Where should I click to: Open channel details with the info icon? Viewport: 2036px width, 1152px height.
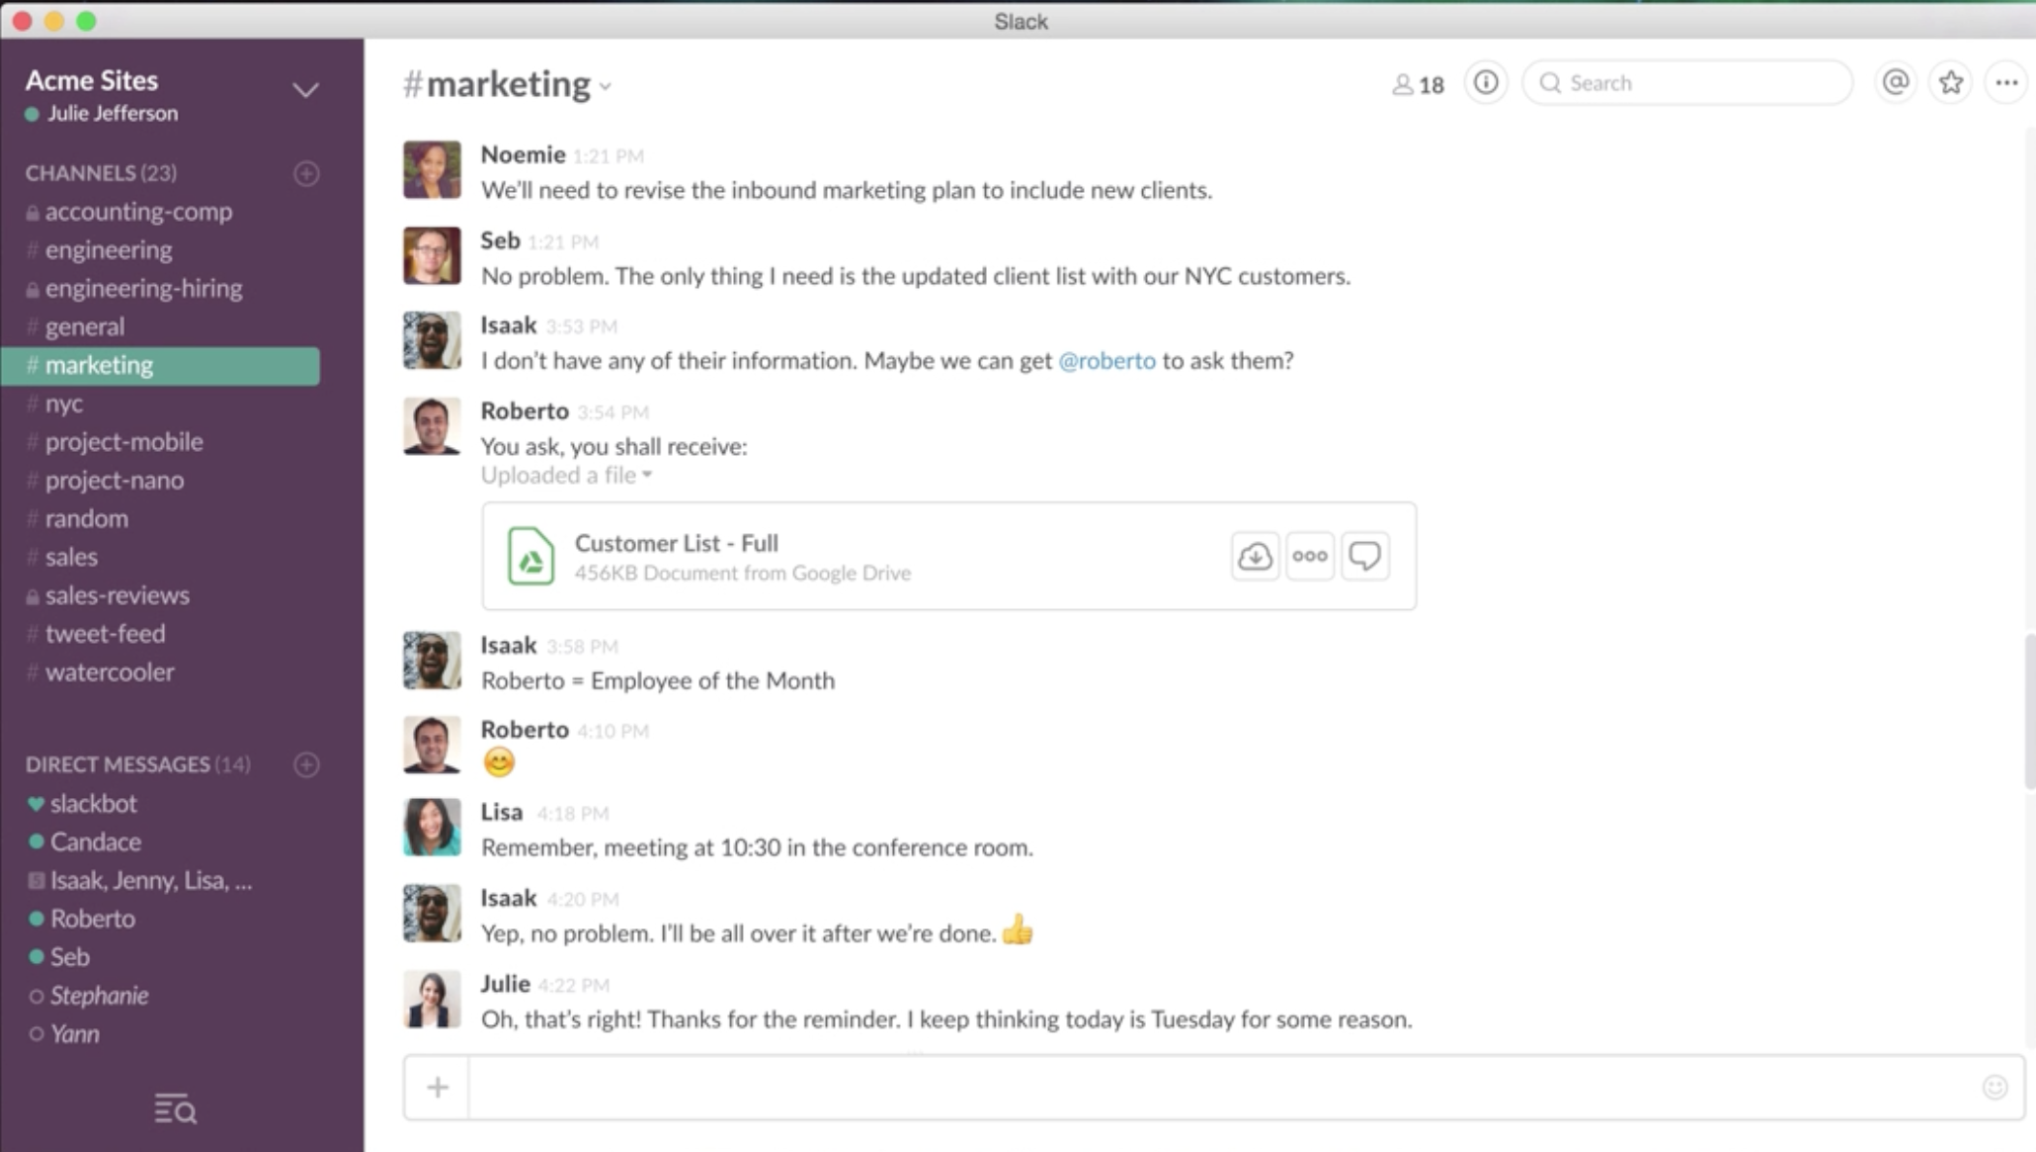tap(1485, 82)
